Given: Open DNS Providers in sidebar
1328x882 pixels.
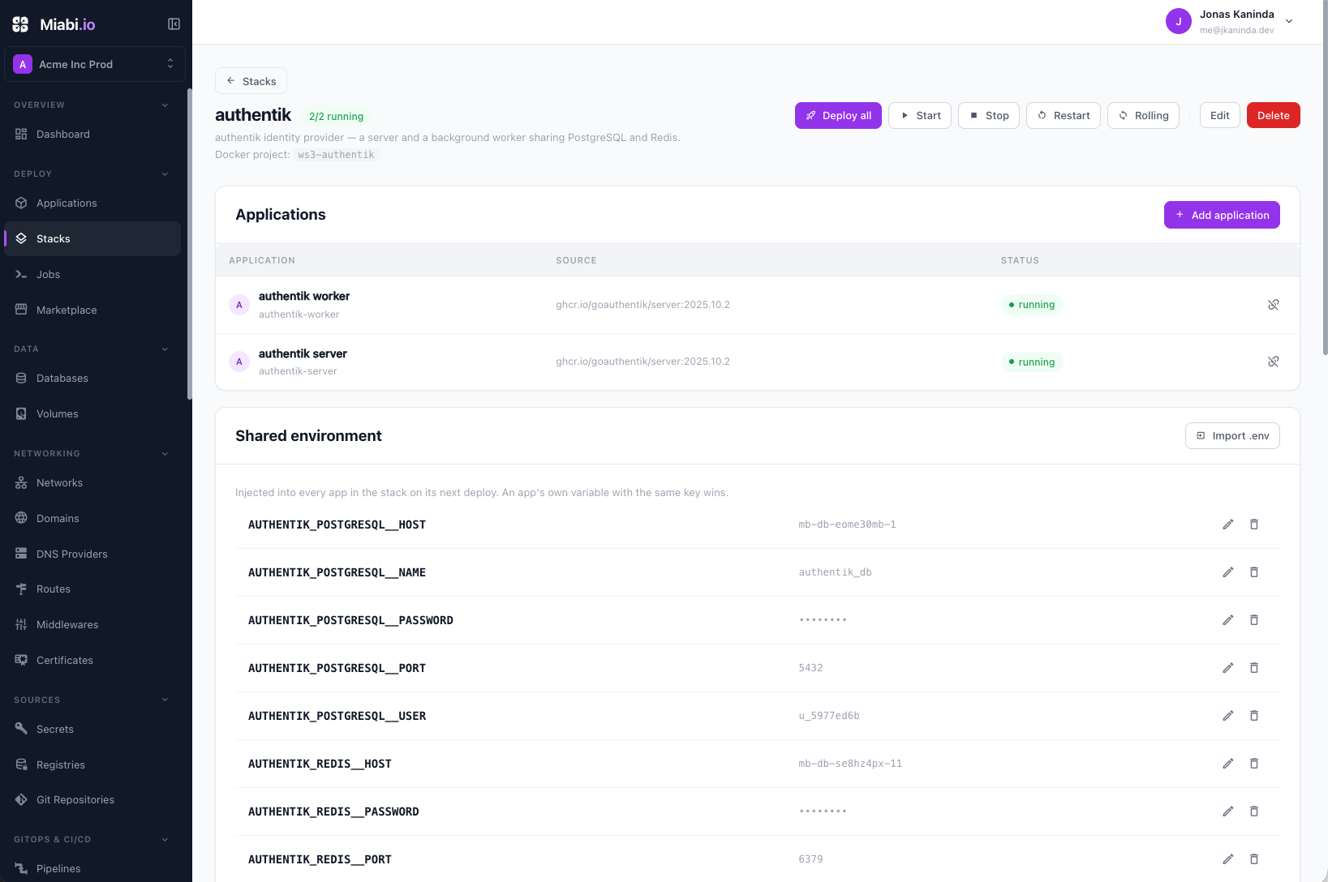Looking at the screenshot, I should pos(92,554).
